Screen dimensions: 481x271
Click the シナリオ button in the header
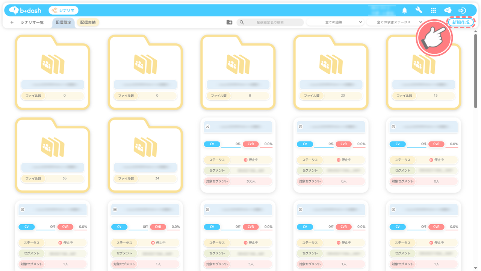pos(64,11)
